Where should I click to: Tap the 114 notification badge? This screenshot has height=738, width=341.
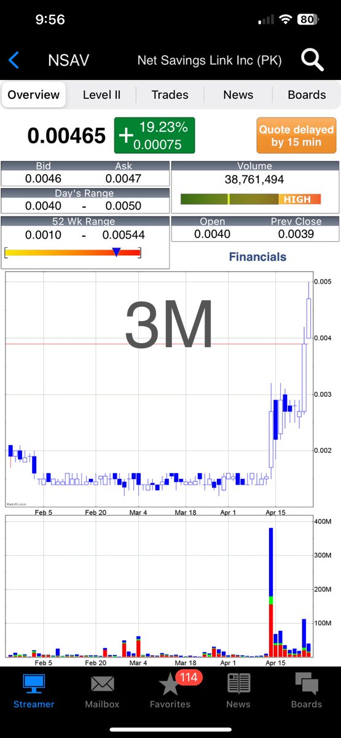click(189, 677)
